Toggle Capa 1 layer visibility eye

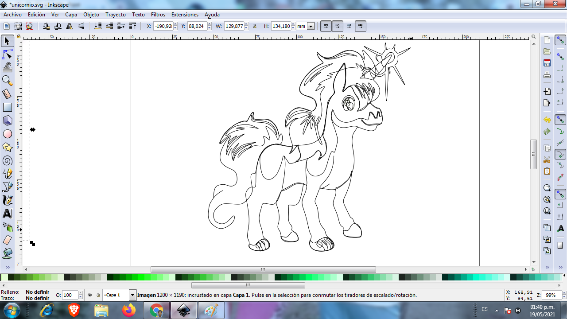pyautogui.click(x=89, y=295)
